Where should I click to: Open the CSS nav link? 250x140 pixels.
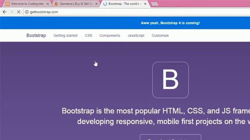(x=88, y=35)
